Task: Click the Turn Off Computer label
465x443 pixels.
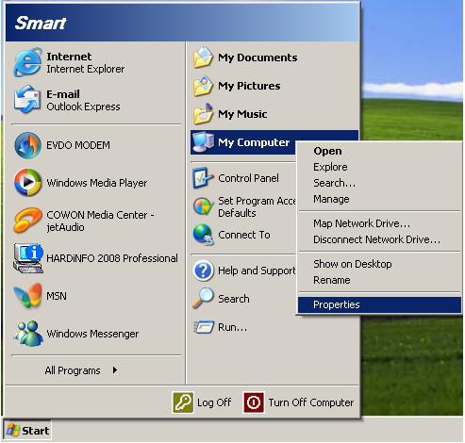Action: pos(310,402)
